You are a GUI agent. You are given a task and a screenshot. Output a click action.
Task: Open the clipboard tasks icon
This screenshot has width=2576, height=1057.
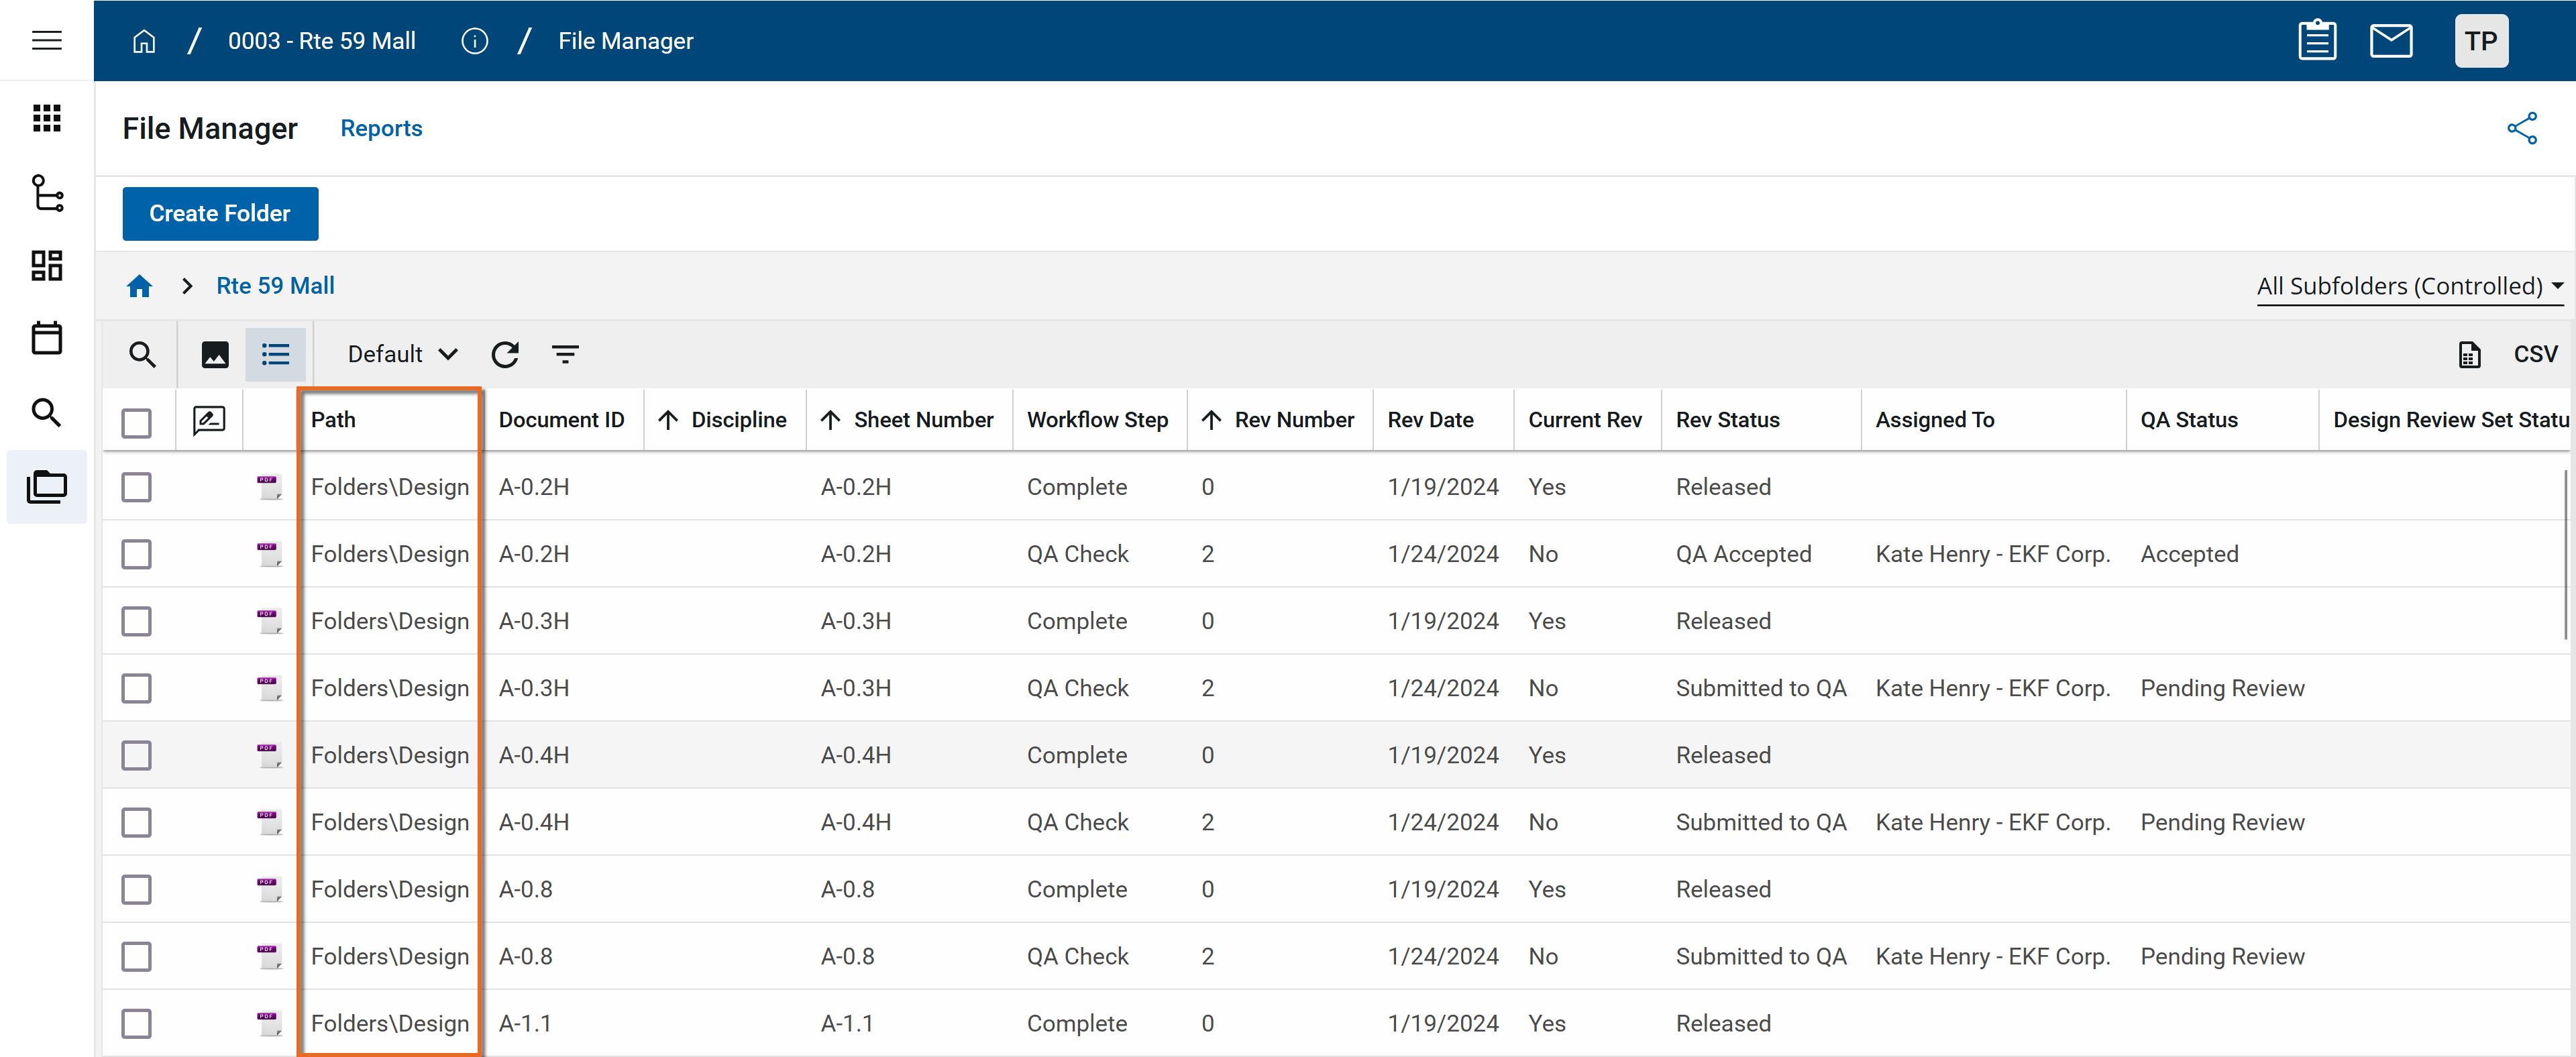[x=2317, y=41]
